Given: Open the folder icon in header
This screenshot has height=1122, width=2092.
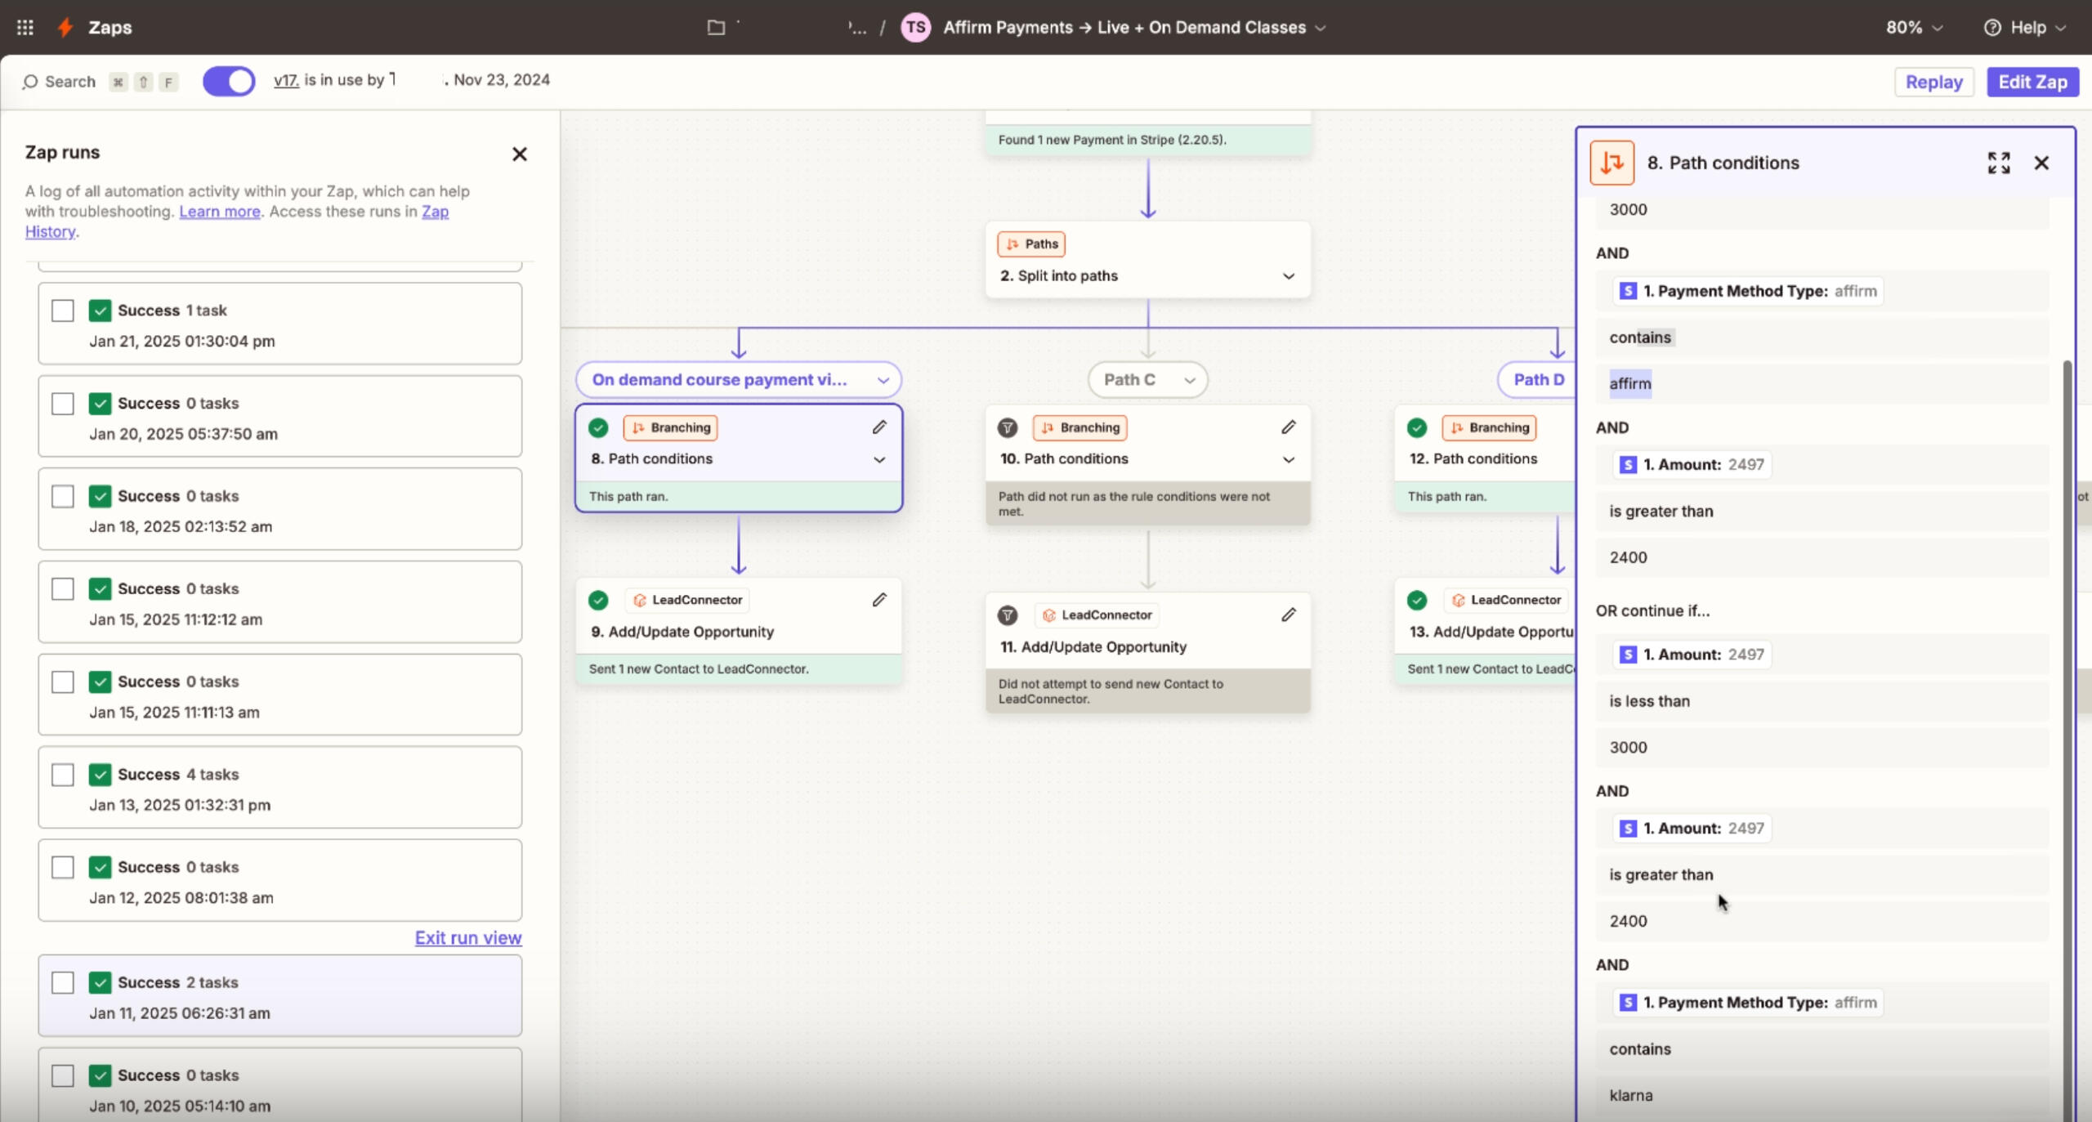Looking at the screenshot, I should pyautogui.click(x=716, y=27).
